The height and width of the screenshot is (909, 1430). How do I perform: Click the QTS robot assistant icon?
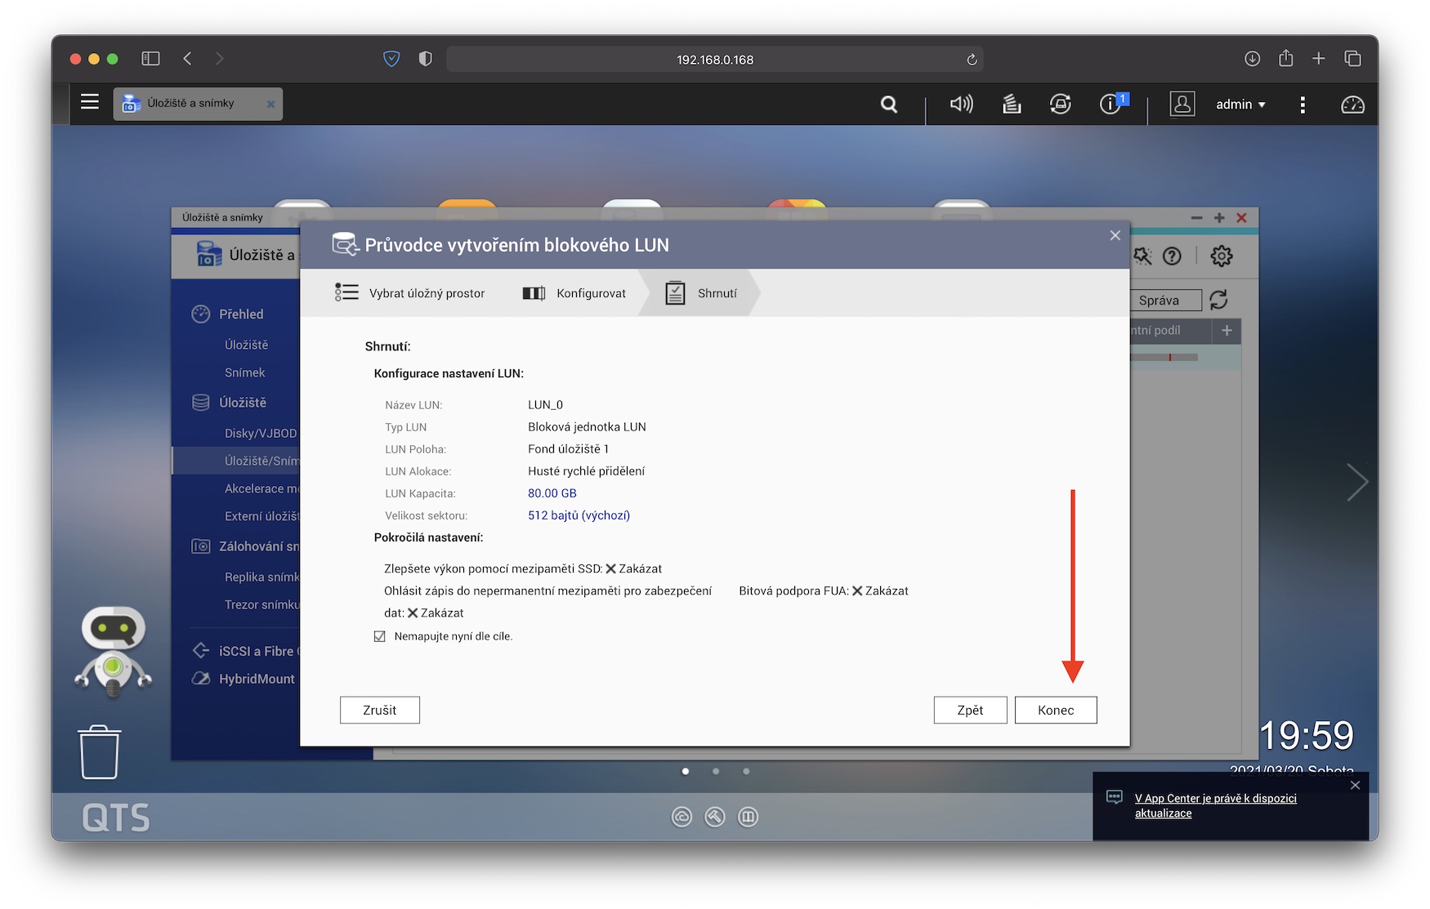pyautogui.click(x=114, y=651)
